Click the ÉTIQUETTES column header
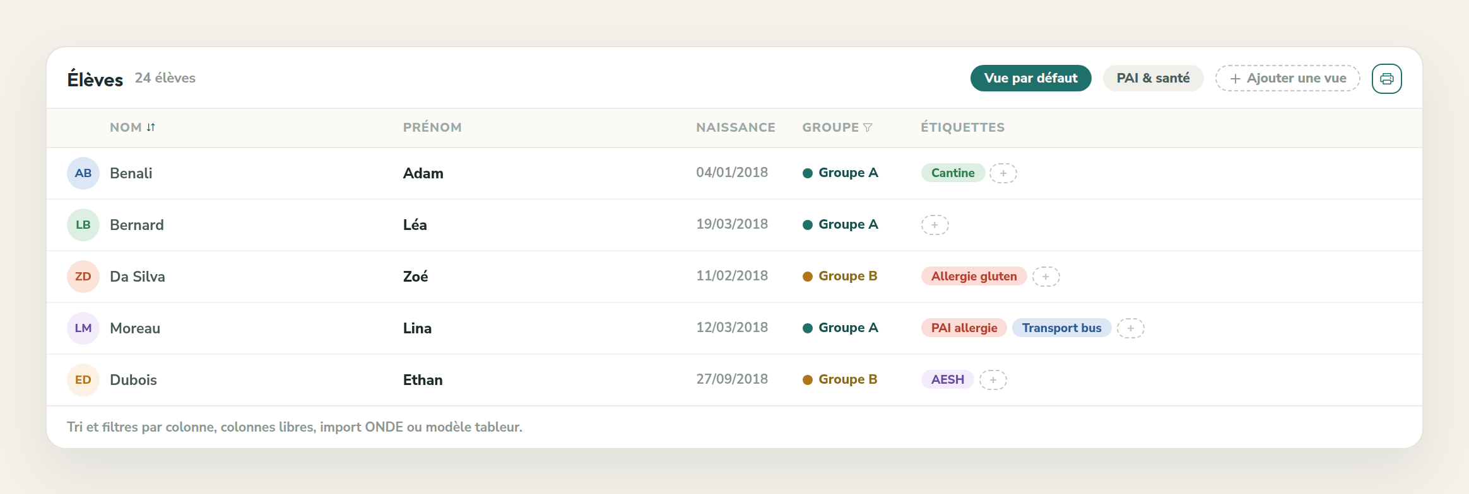The image size is (1469, 494). tap(962, 127)
